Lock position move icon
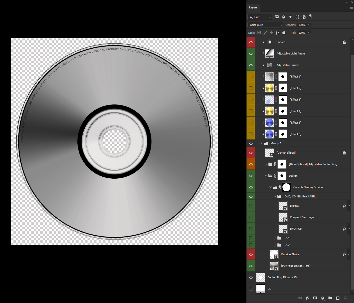 click(271, 33)
